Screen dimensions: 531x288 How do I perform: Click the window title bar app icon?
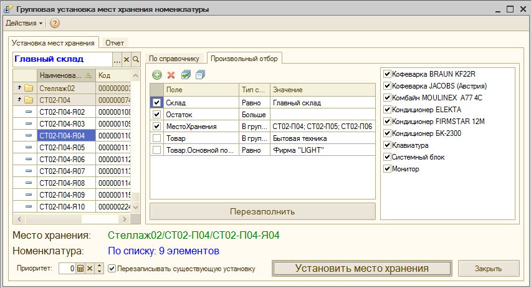(x=7, y=9)
